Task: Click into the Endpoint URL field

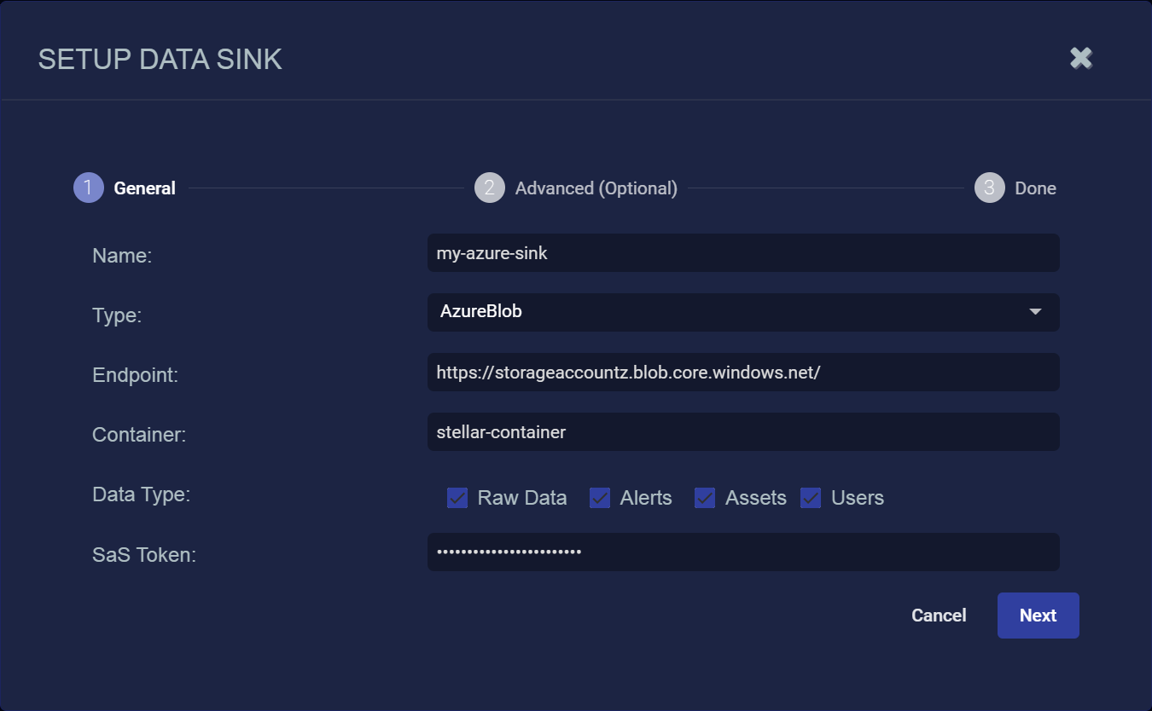Action: (x=743, y=373)
